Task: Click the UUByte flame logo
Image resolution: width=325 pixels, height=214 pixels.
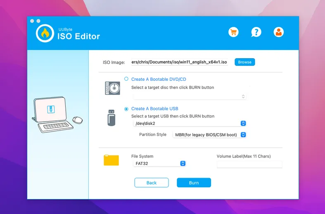Action: click(45, 33)
